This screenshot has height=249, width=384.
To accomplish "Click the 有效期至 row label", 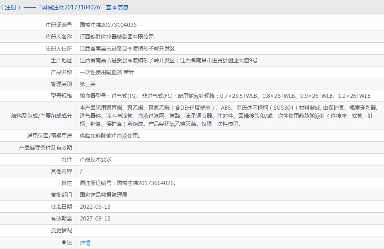I will click(x=61, y=218).
